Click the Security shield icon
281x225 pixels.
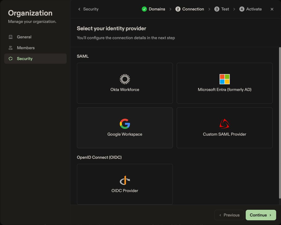click(11, 59)
